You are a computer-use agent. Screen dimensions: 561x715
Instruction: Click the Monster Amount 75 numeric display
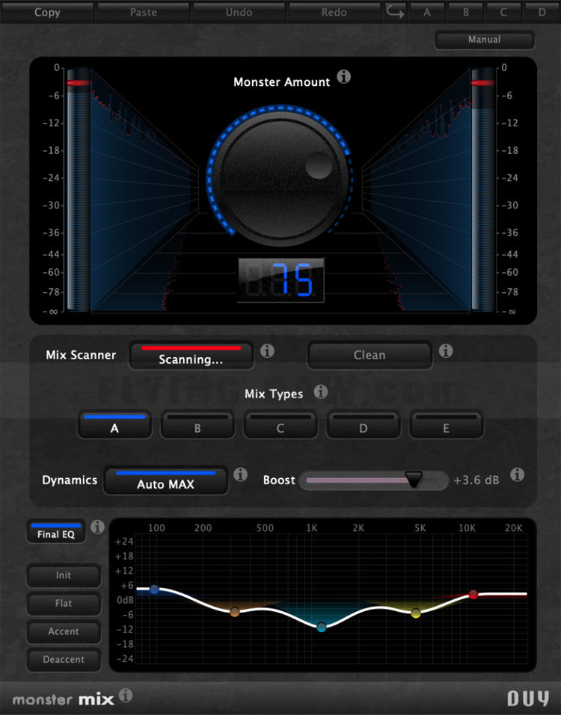(281, 280)
